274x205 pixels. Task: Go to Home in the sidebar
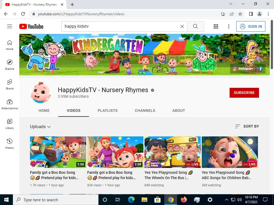tap(10, 45)
